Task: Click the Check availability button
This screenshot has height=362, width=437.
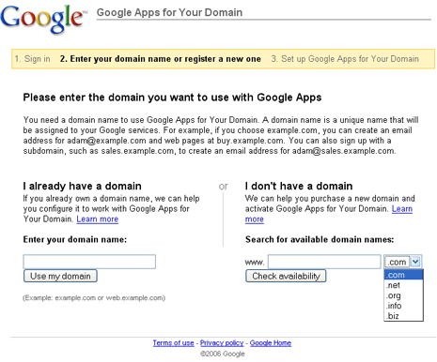Action: coord(286,276)
